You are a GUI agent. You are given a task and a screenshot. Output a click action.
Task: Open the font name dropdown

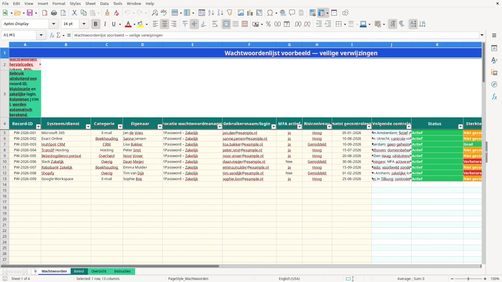pyautogui.click(x=54, y=24)
